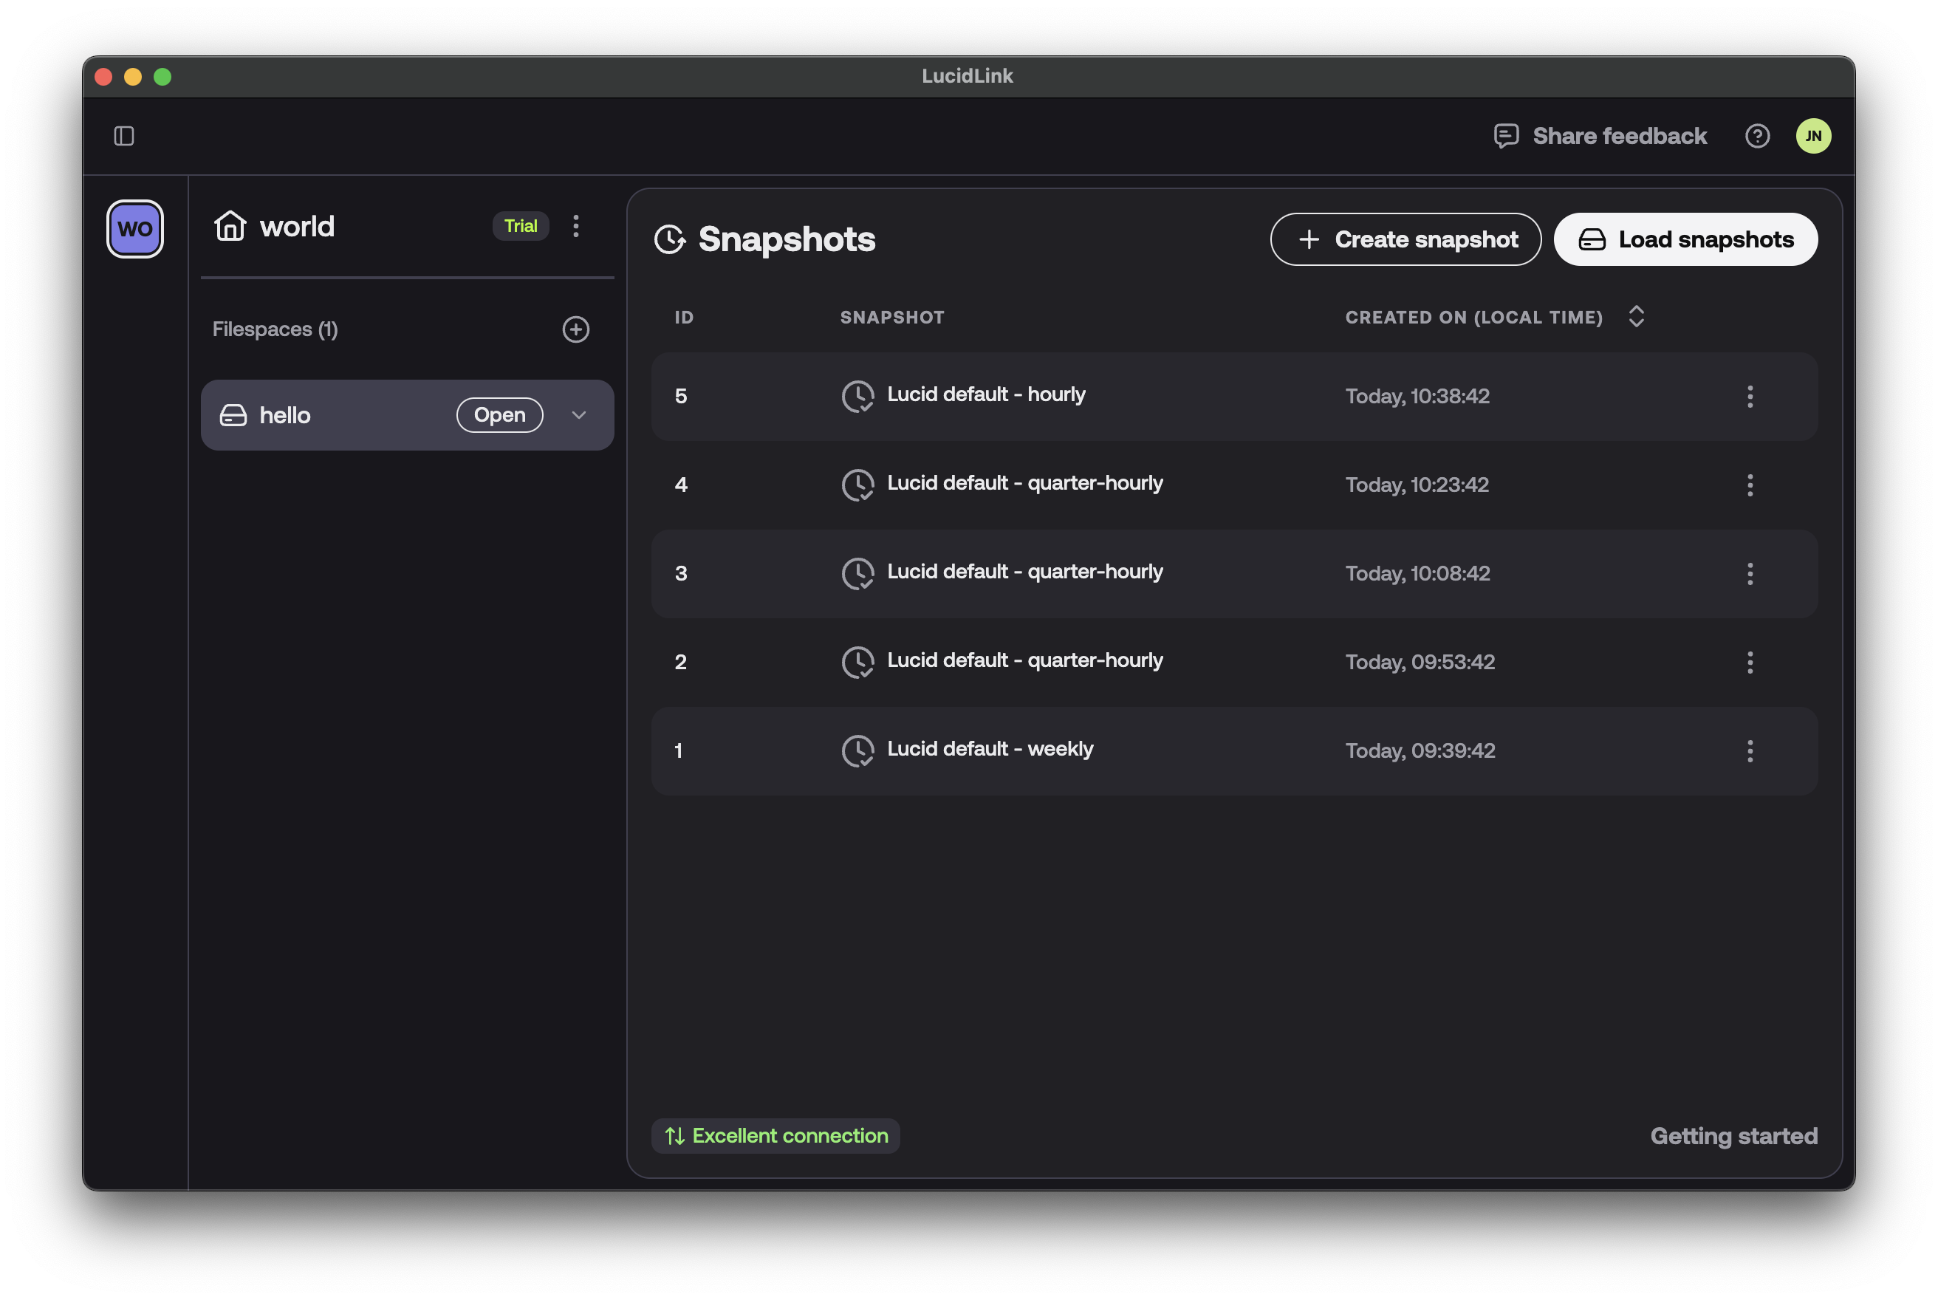
Task: Select Lucid default - hourly snapshot name
Action: pos(985,394)
